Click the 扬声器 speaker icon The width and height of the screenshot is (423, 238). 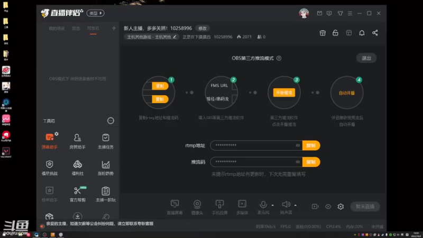286,204
